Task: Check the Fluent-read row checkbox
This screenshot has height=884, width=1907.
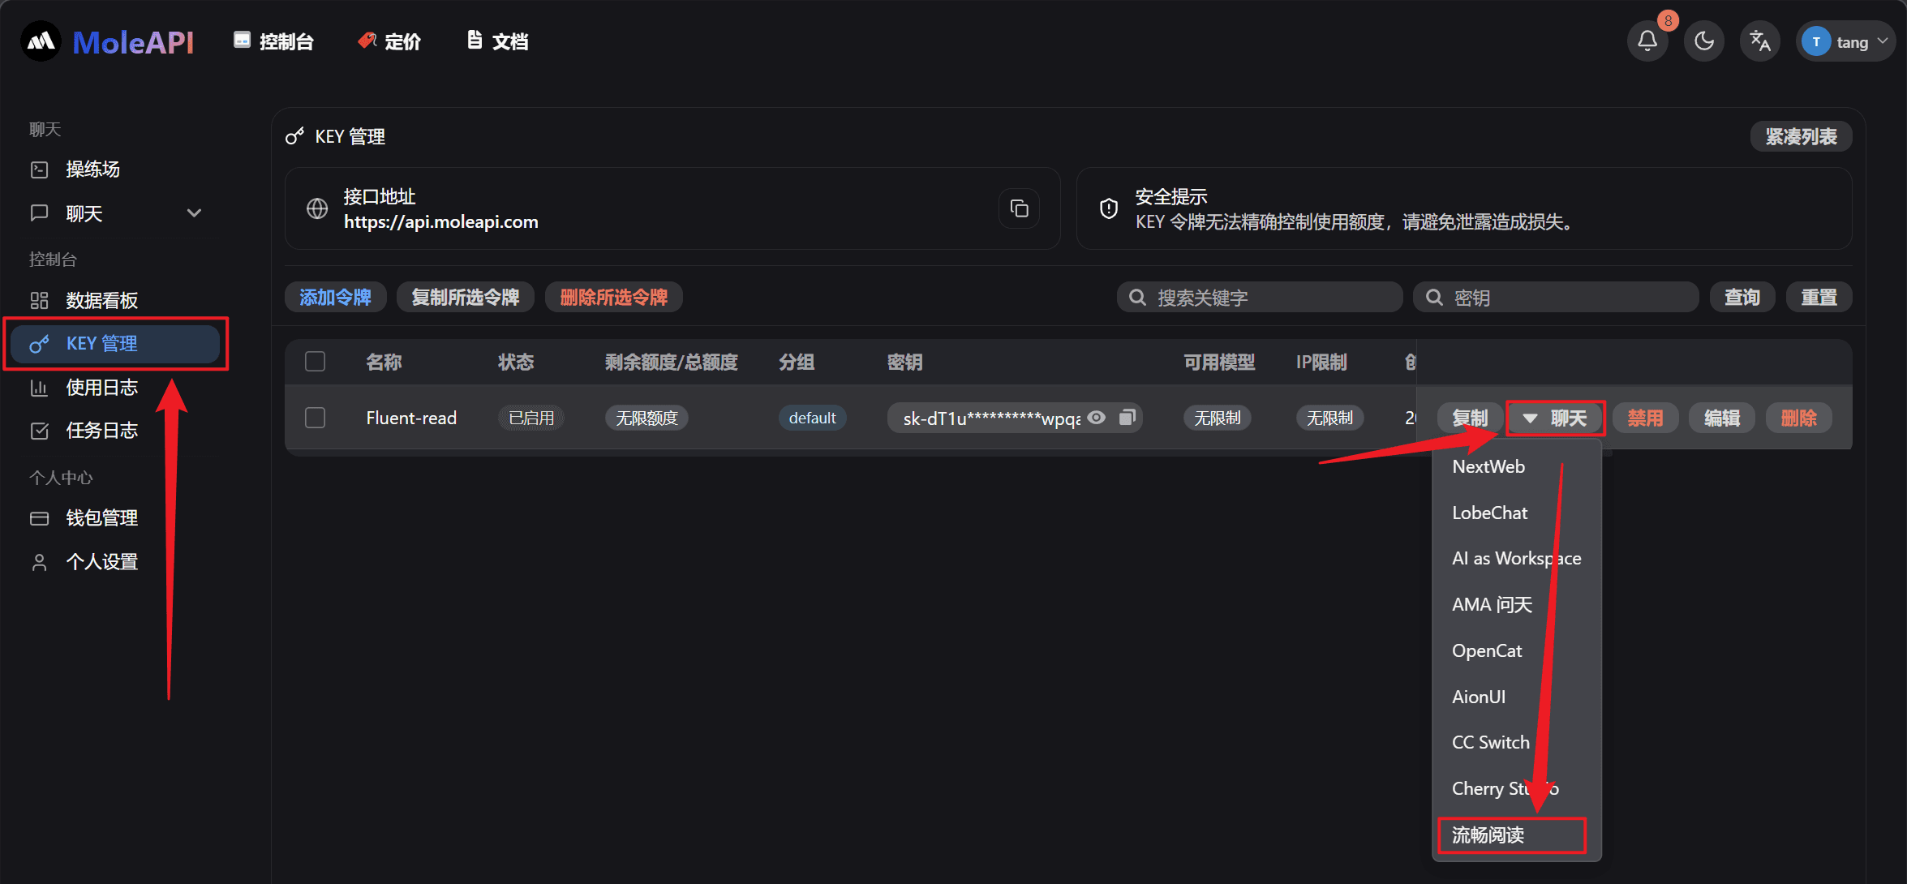Action: tap(315, 418)
